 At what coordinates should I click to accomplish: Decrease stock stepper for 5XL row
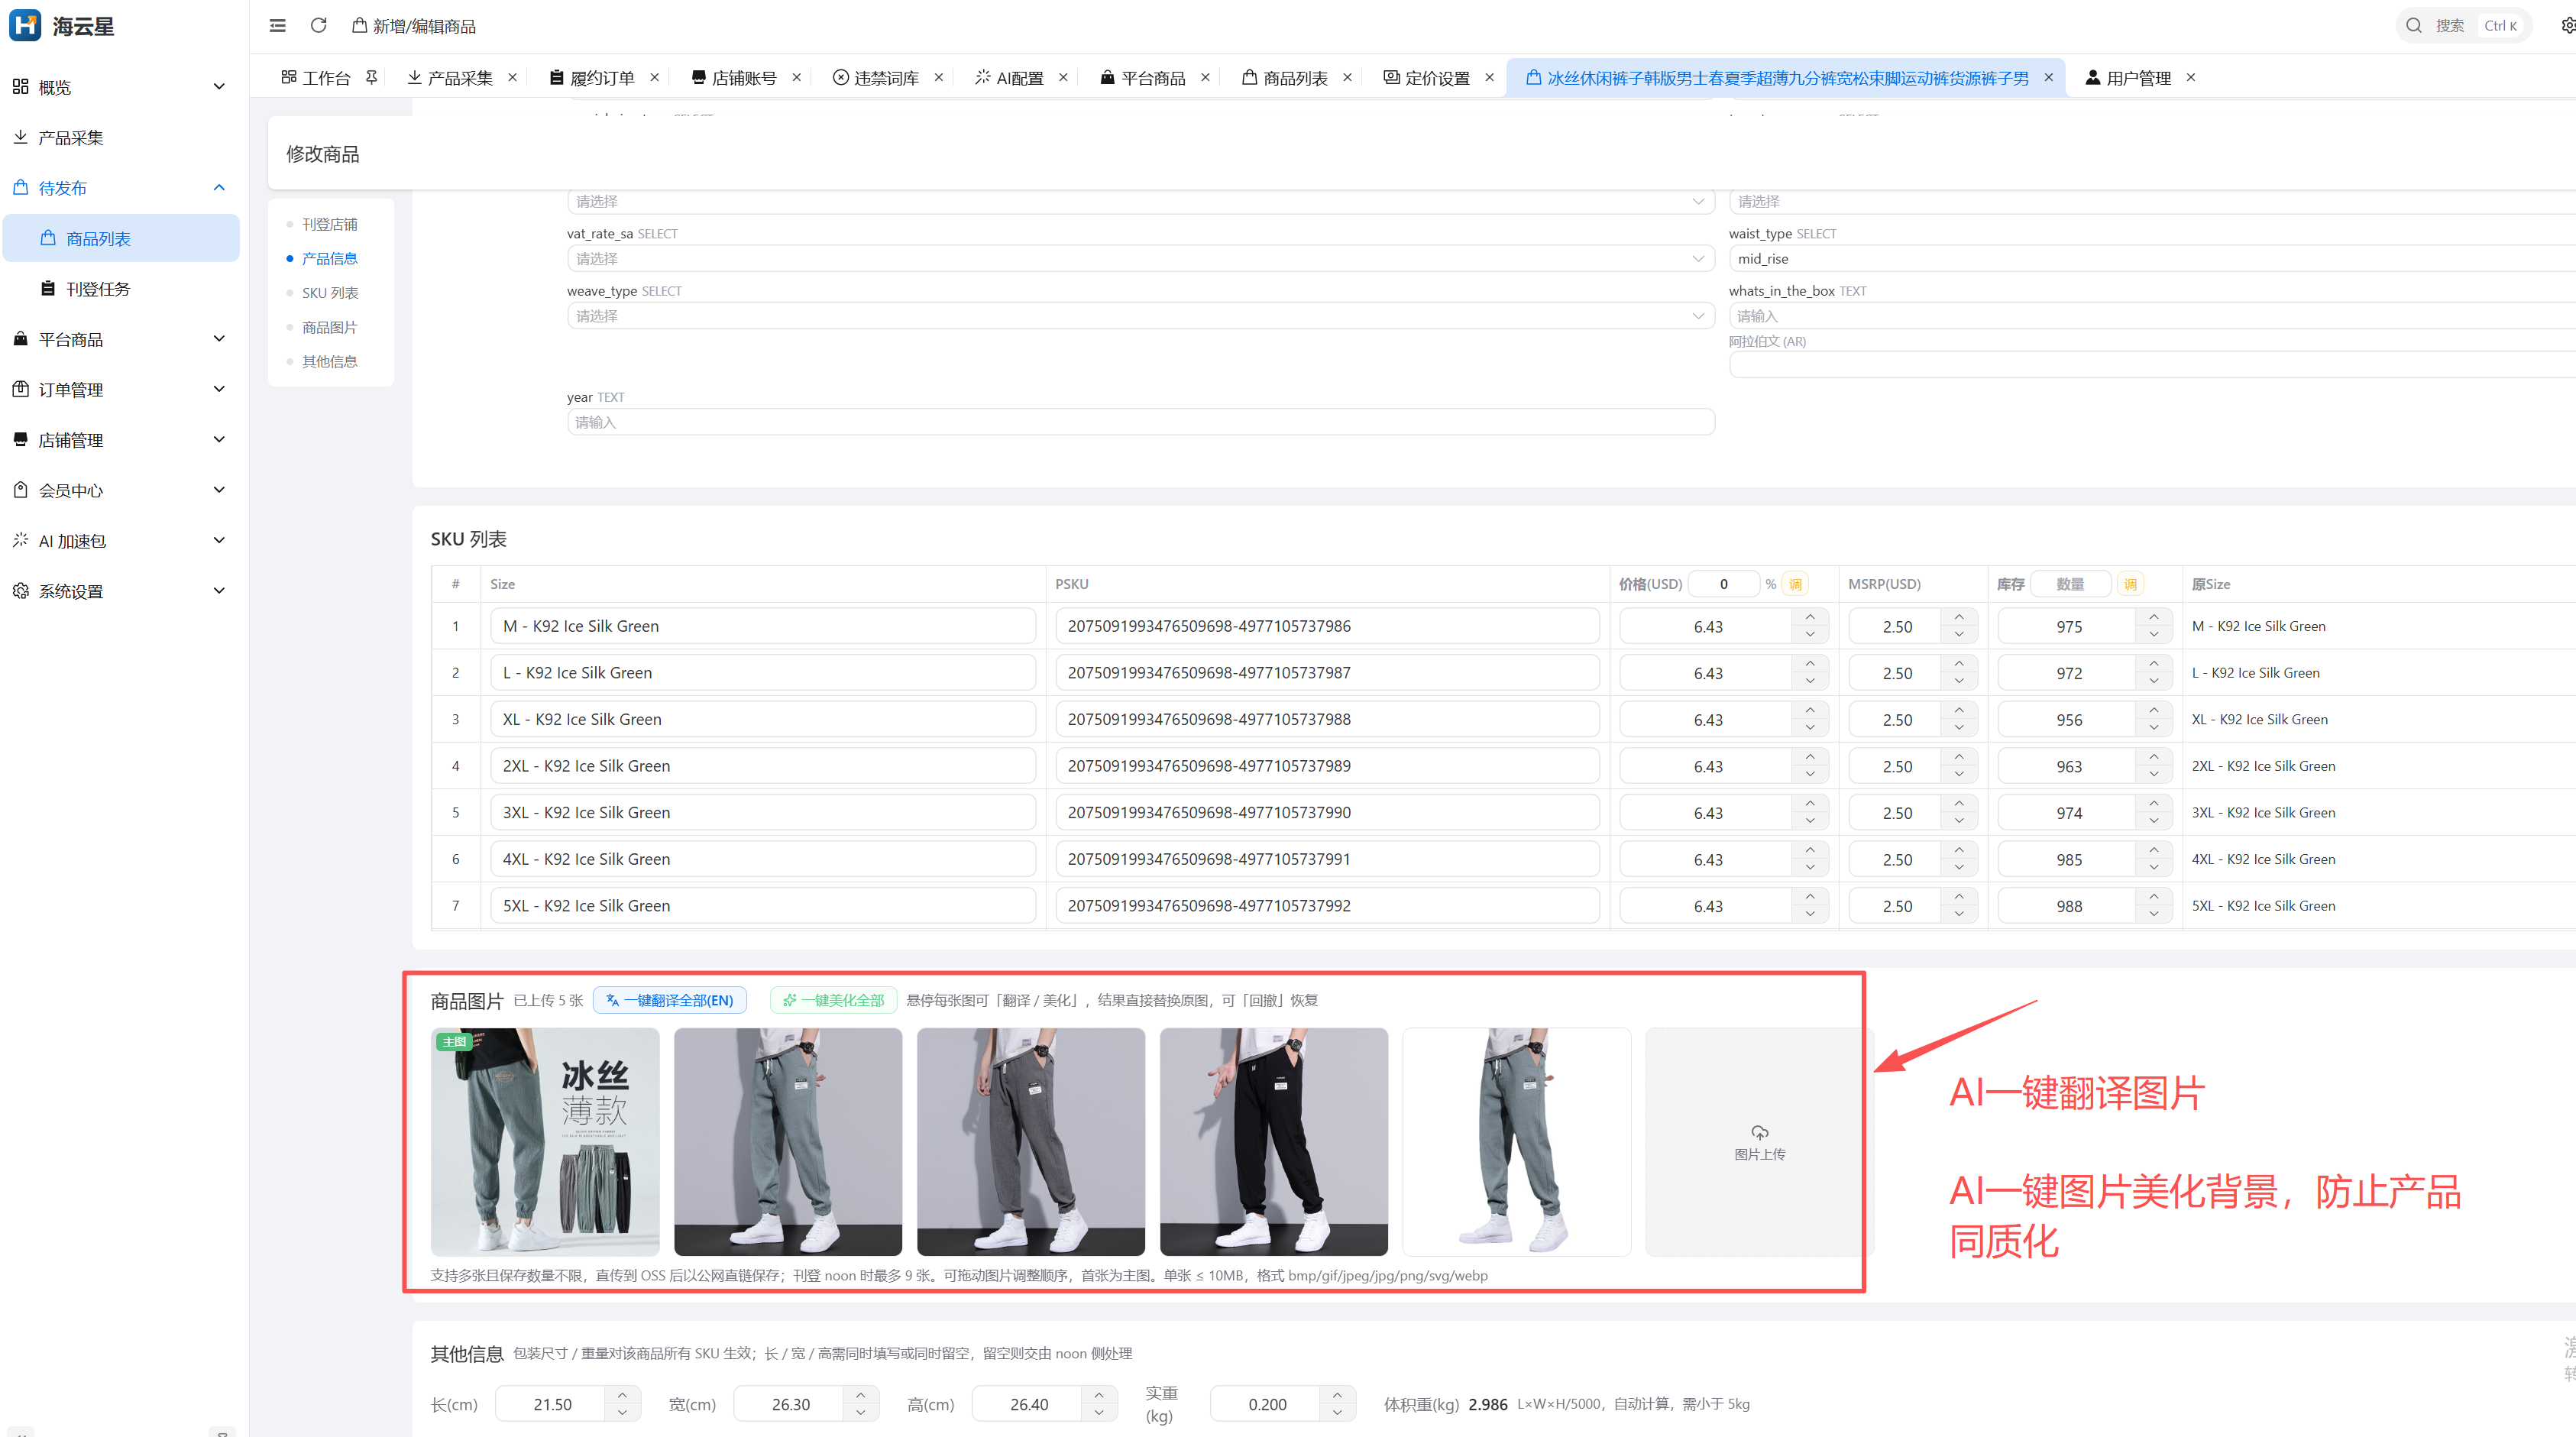pyautogui.click(x=2154, y=914)
